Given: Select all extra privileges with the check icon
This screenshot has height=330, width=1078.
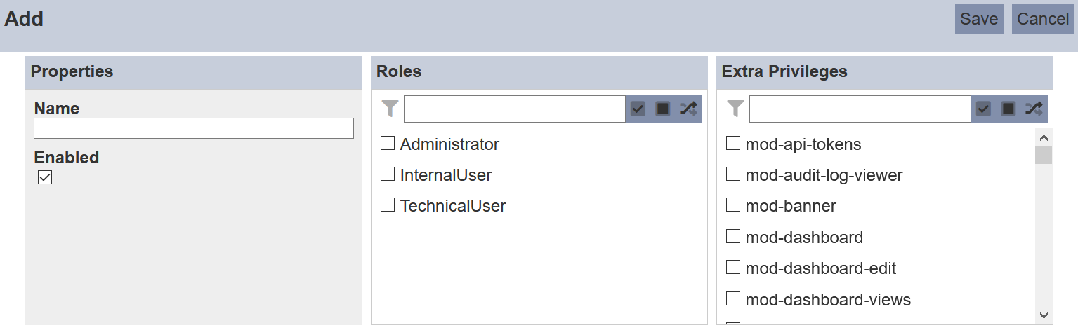Looking at the screenshot, I should click(983, 109).
